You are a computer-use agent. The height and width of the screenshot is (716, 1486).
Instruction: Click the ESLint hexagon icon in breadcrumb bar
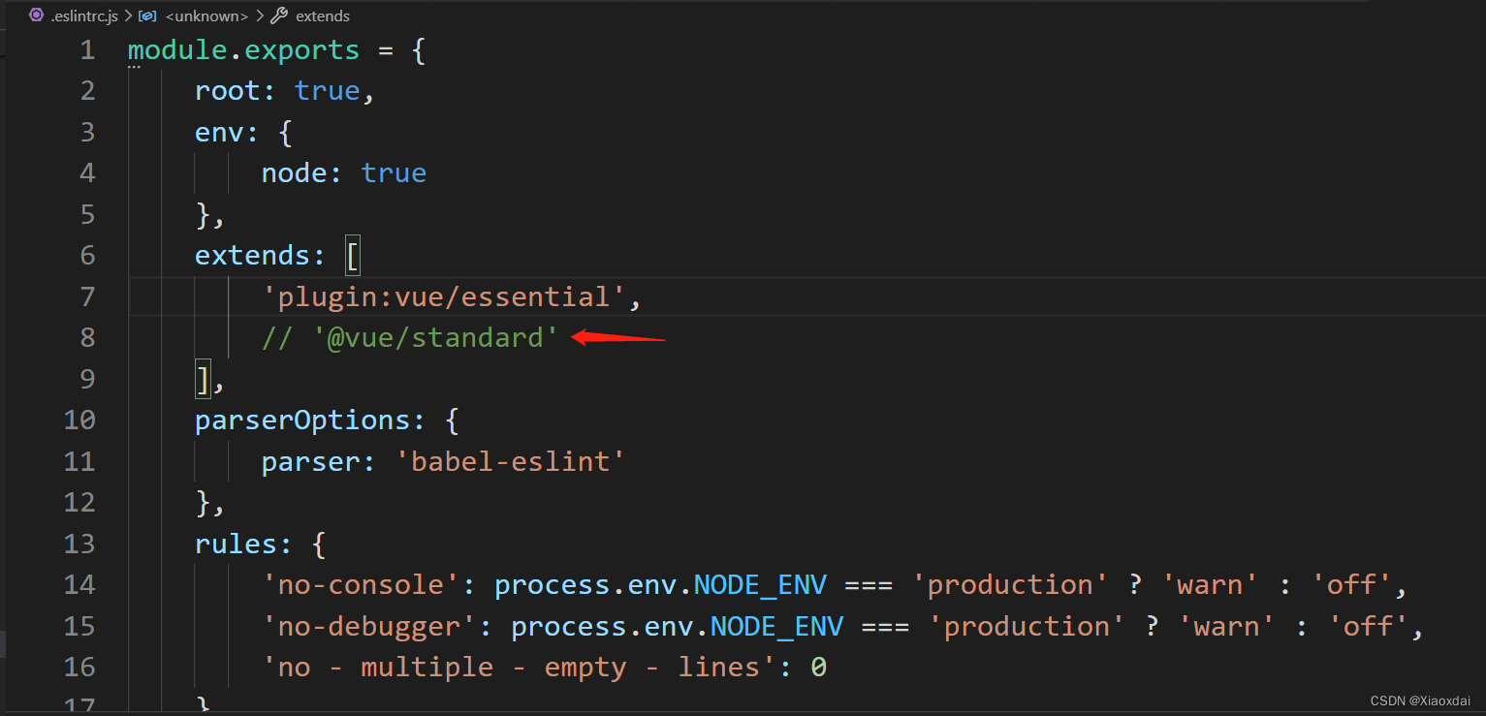[x=35, y=16]
